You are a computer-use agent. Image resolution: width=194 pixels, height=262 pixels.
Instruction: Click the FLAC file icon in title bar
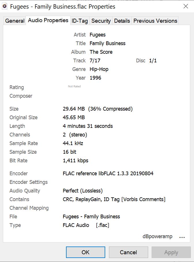click(5, 6)
